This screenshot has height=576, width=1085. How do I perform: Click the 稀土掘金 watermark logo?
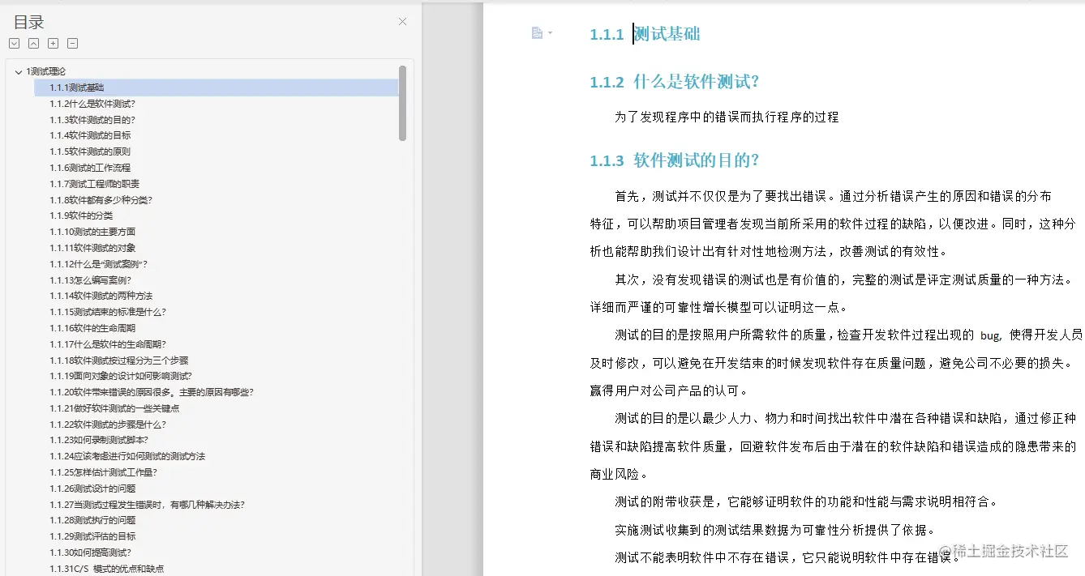945,549
